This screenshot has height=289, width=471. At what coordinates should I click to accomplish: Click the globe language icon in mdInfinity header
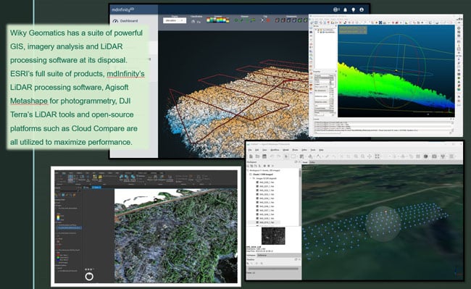click(336, 9)
